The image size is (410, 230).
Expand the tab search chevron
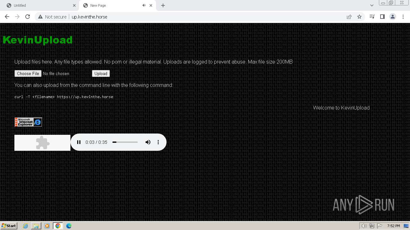(372, 5)
